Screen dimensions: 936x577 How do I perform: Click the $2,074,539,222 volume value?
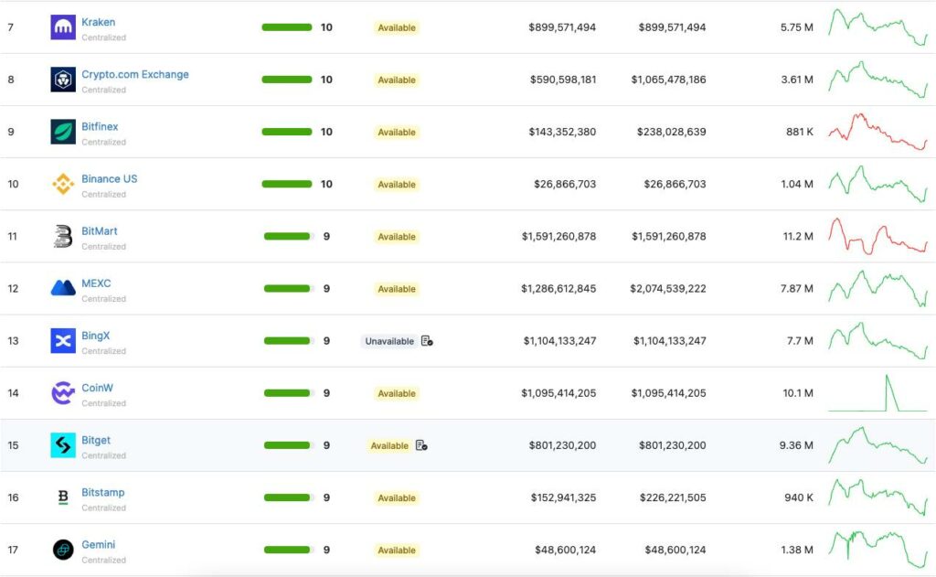coord(668,289)
